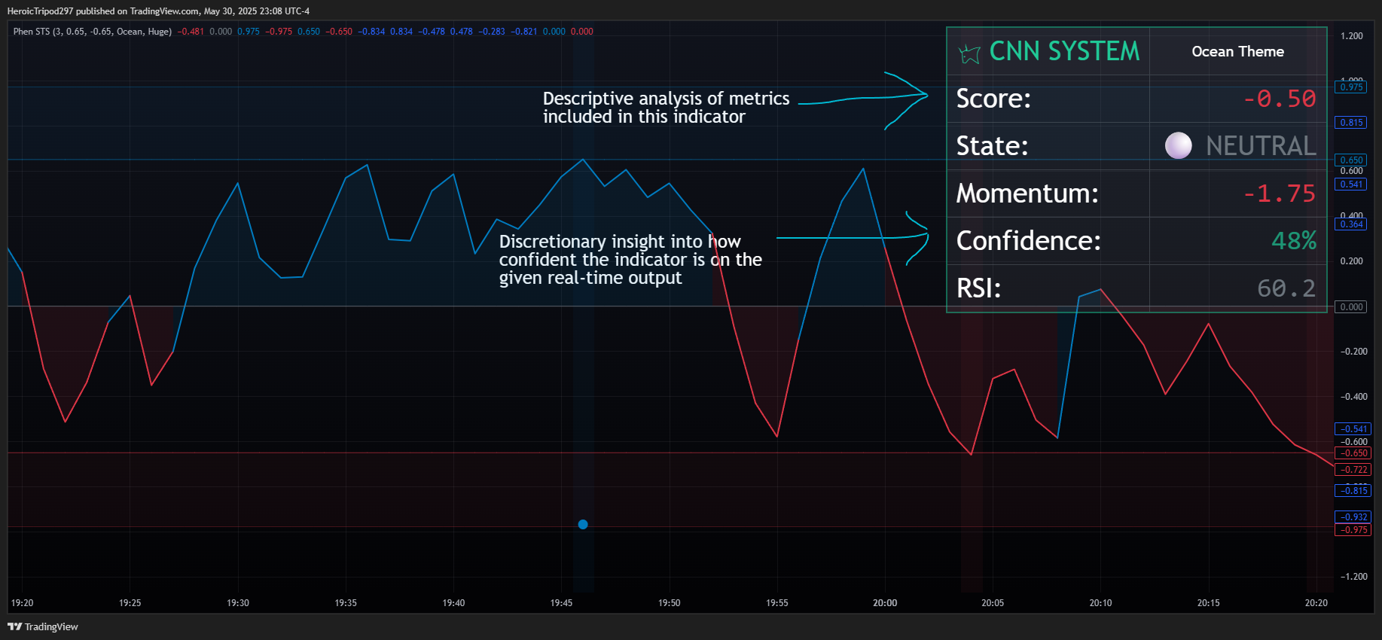Viewport: 1382px width, 640px height.
Task: Select the Momentum: row label
Action: (x=1027, y=194)
